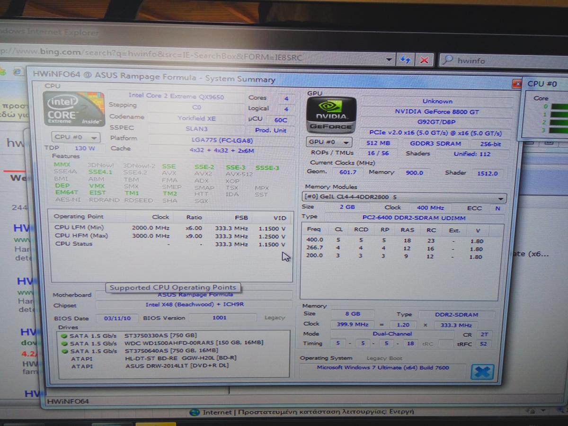The height and width of the screenshot is (426, 568).
Task: Click the 8 GB memory size value
Action: [353, 314]
